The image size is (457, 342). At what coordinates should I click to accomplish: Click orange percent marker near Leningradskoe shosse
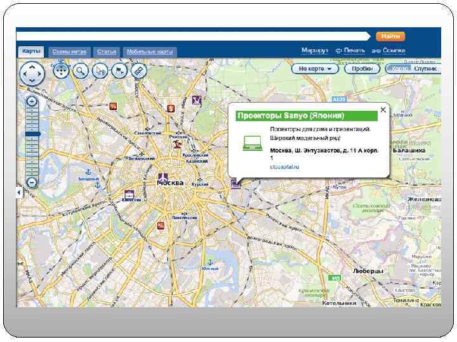coord(113,106)
